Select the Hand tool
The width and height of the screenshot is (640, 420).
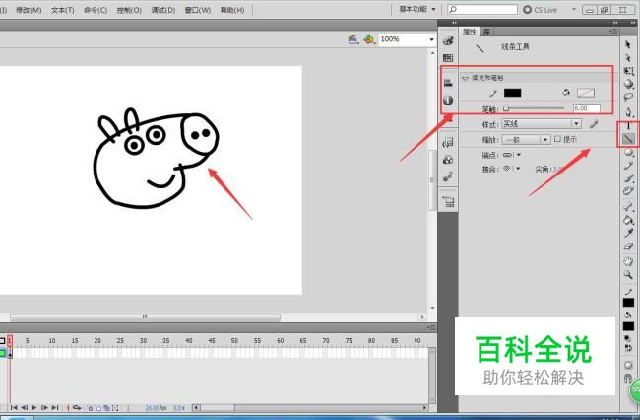[628, 261]
